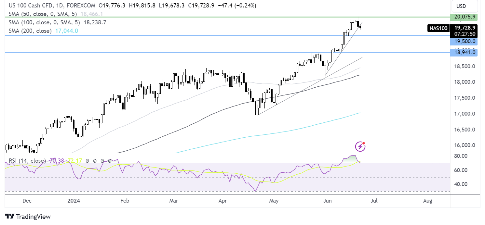Click the 18,941.0 blue price label
Image resolution: width=485 pixels, height=225 pixels.
[464, 52]
